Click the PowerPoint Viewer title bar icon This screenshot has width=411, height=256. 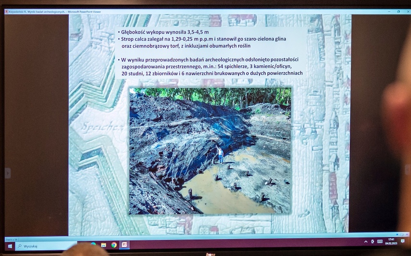[x=6, y=12]
